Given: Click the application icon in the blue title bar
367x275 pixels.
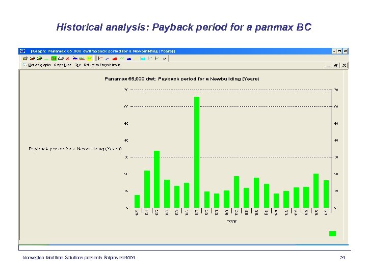Looking at the screenshot, I should pyautogui.click(x=22, y=51).
